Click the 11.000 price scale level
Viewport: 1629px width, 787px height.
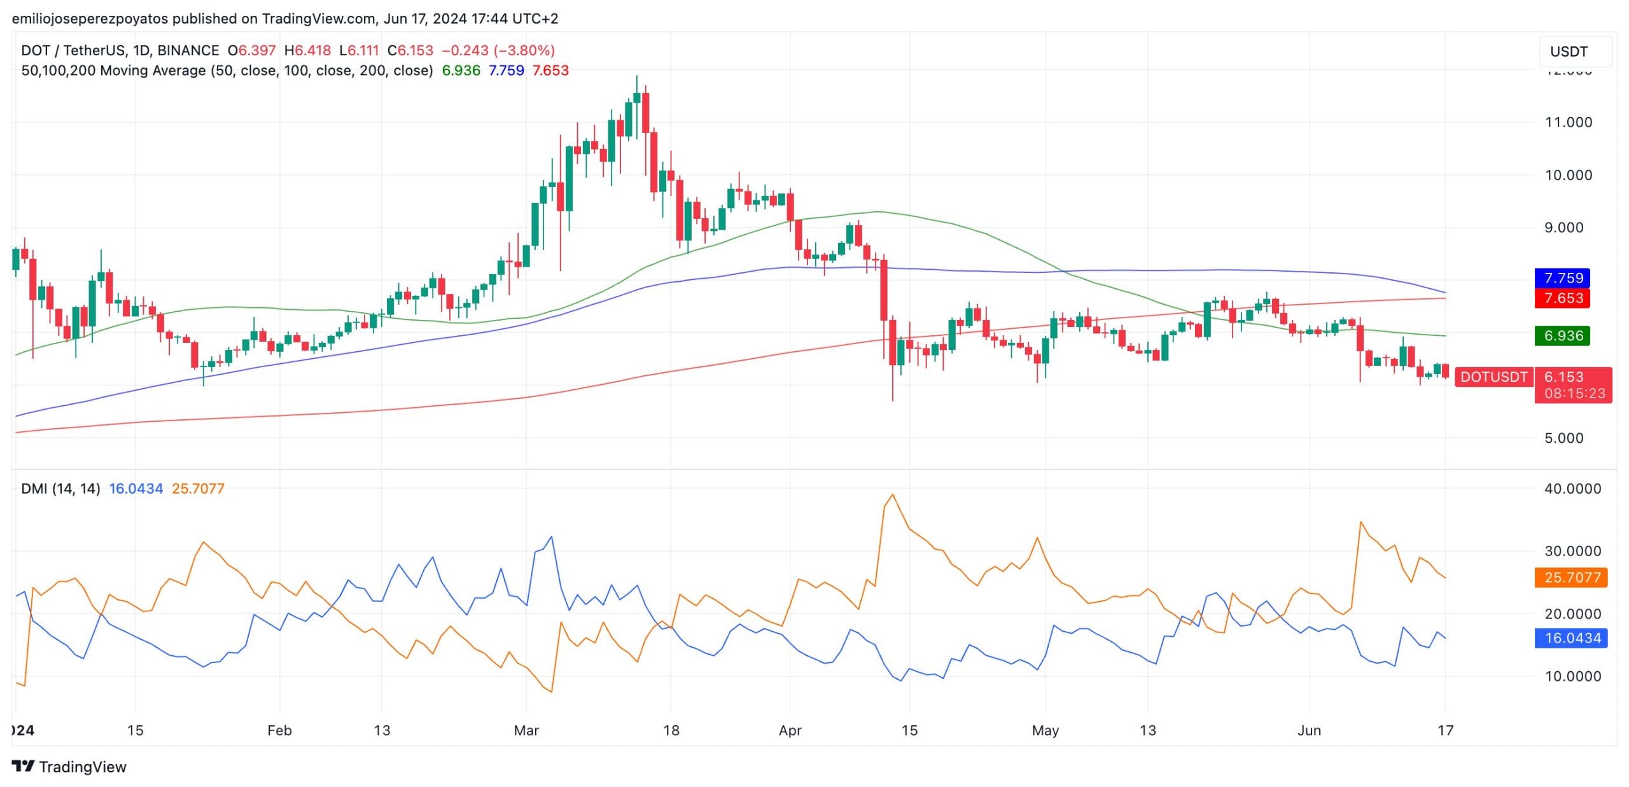(x=1568, y=122)
